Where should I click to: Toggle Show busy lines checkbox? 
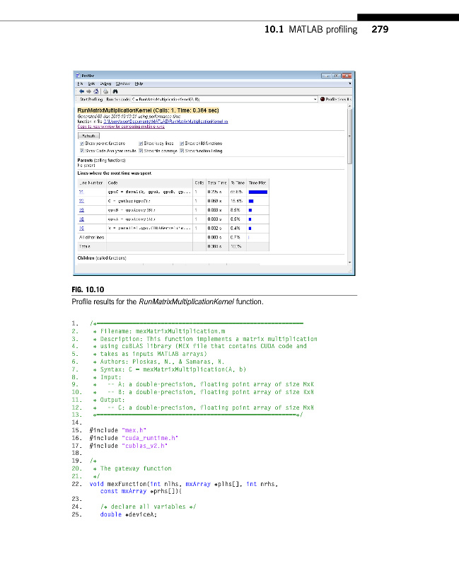pyautogui.click(x=141, y=144)
